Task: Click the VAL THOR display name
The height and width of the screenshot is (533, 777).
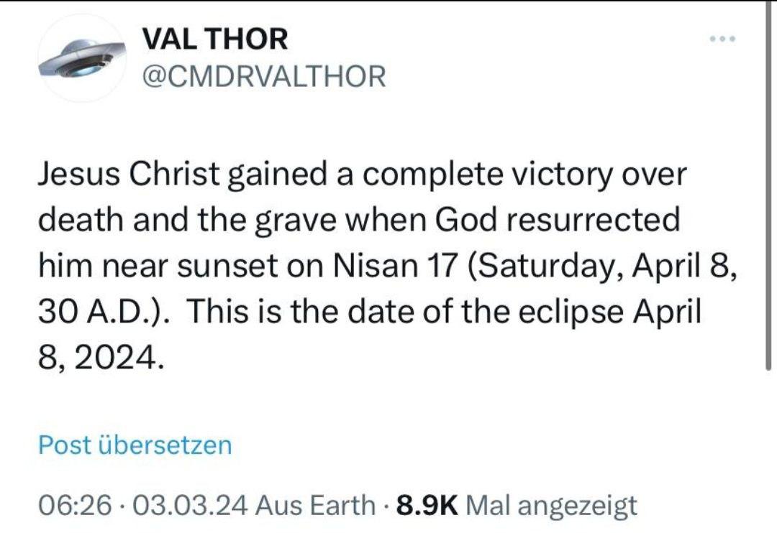Action: 215,39
